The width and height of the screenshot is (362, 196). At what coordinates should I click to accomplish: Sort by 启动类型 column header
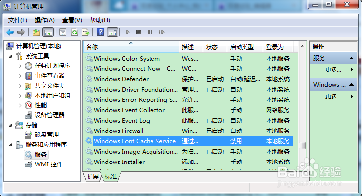(245, 47)
